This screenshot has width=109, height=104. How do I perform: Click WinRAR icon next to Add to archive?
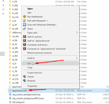pos(25,37)
